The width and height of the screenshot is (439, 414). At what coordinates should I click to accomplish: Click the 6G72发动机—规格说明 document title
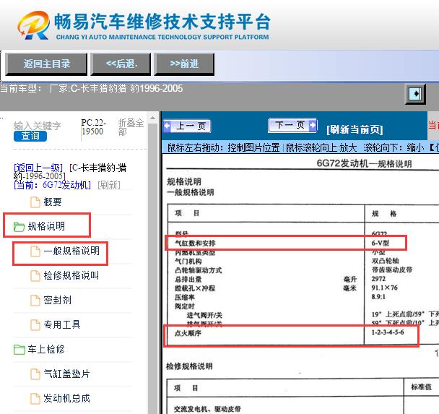364,163
